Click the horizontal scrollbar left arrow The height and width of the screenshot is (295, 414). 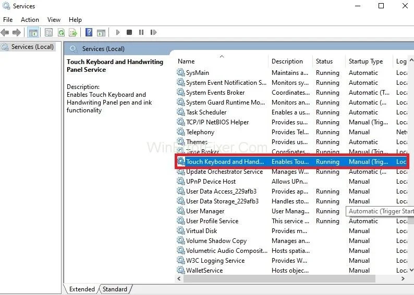point(179,278)
